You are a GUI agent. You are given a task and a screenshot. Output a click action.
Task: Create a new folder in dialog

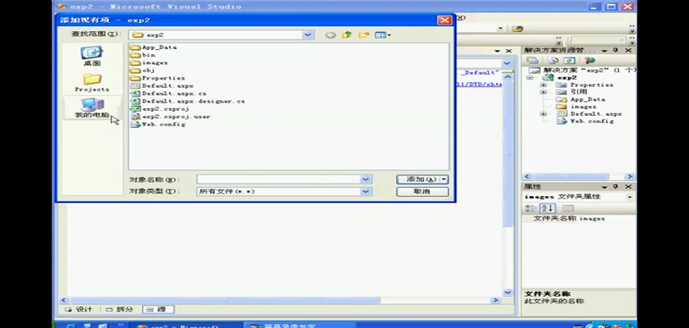tap(363, 35)
